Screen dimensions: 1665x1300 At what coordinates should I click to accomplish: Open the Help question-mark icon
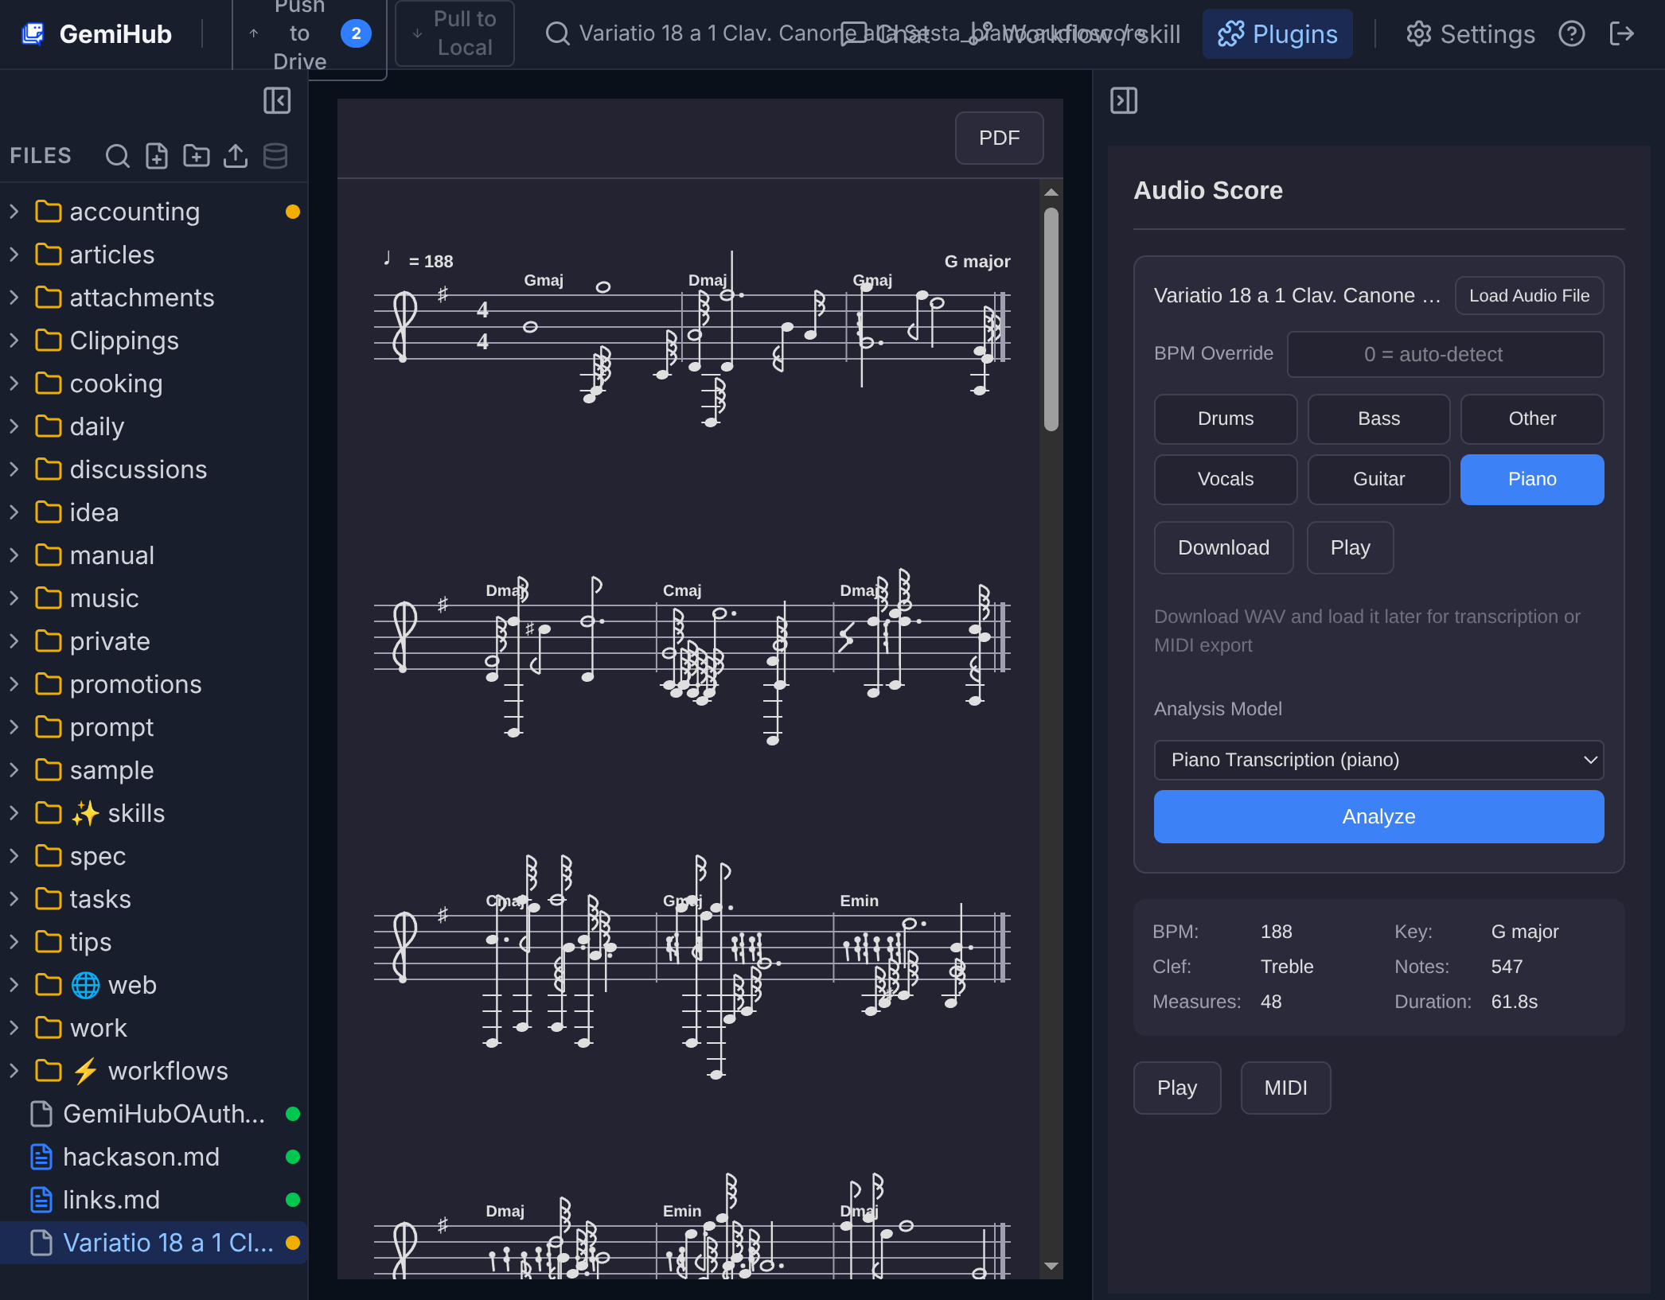tap(1572, 33)
